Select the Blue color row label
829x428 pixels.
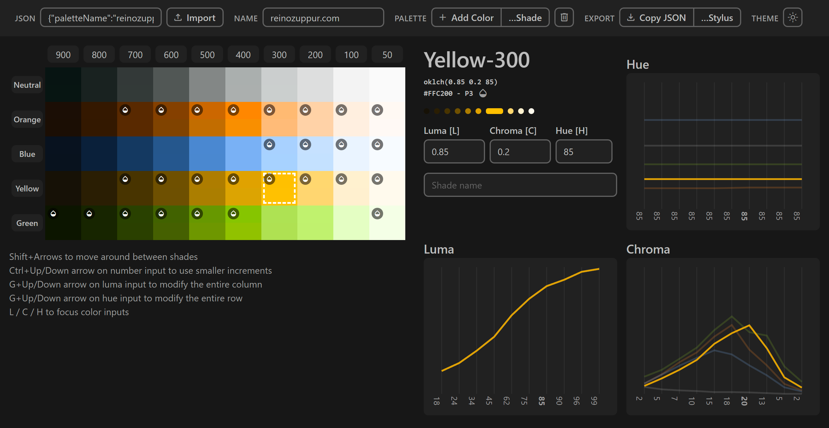27,154
